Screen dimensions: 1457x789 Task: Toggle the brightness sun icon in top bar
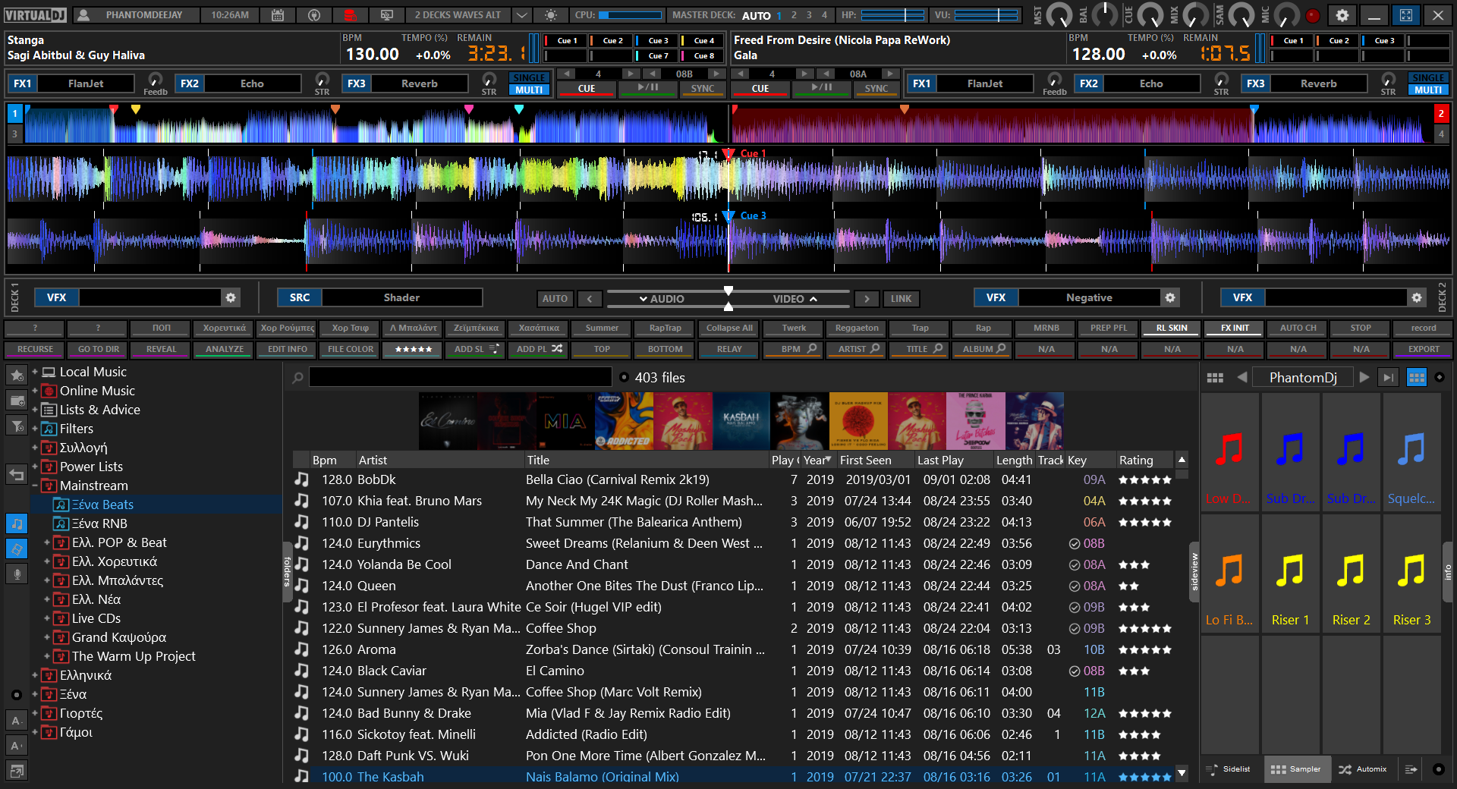coord(551,15)
